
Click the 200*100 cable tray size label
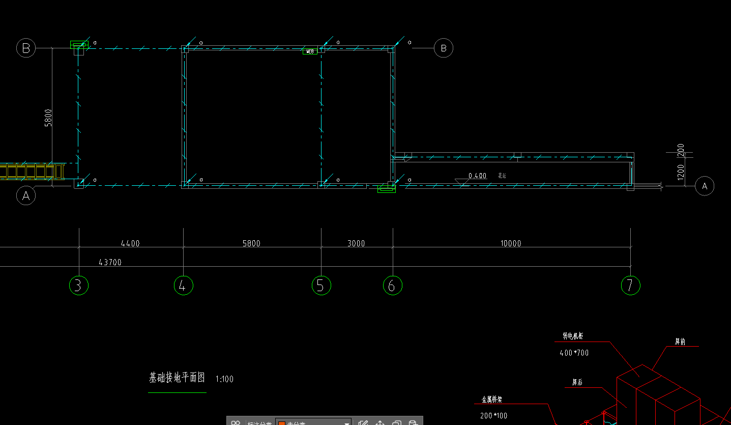[x=493, y=416]
